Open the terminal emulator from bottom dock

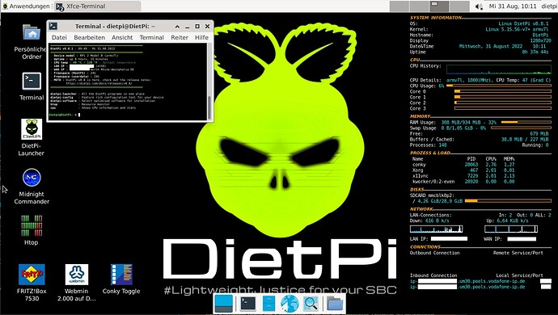(247, 304)
